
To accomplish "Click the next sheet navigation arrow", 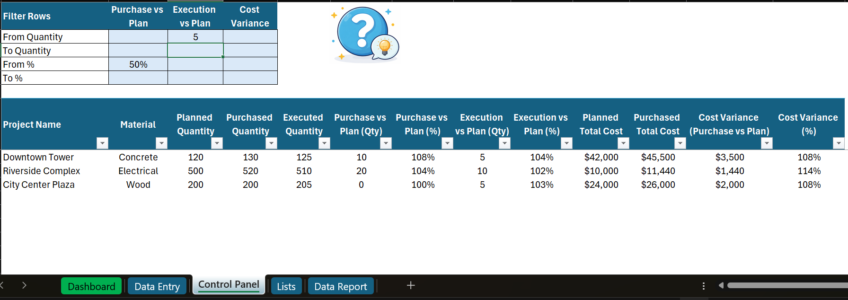I will point(24,285).
